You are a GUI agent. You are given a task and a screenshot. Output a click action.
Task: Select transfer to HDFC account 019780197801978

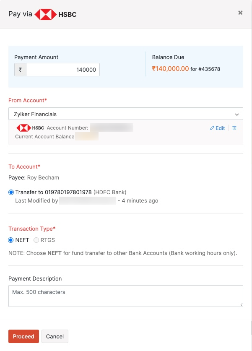pyautogui.click(x=11, y=192)
